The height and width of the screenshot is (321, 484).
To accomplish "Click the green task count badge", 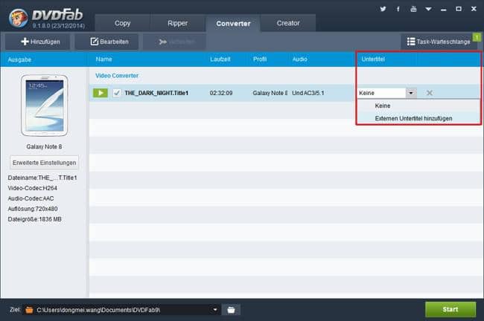I will pyautogui.click(x=477, y=38).
